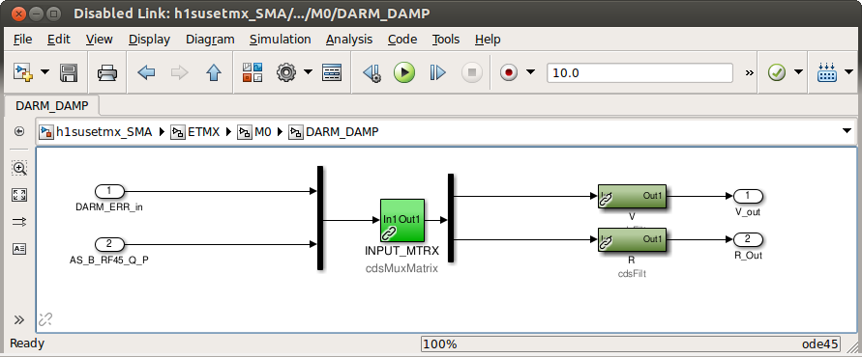862x357 pixels.
Task: Toggle annotation text tool in palette
Action: click(x=19, y=248)
